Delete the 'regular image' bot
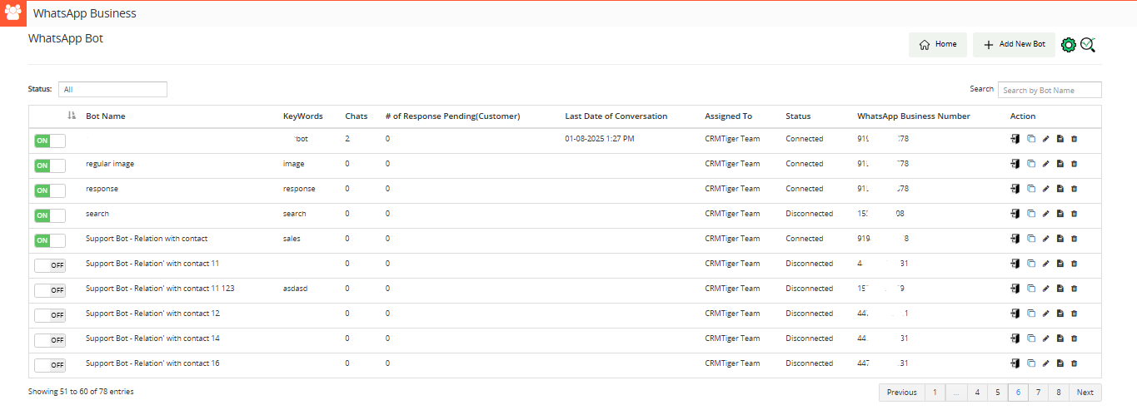This screenshot has height=415, width=1137. point(1074,164)
